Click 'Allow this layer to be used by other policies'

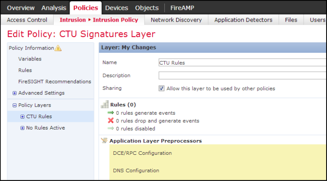pos(221,88)
